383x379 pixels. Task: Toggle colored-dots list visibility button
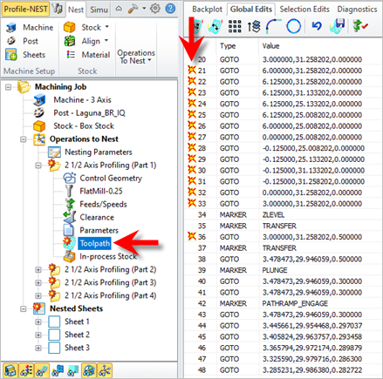[26, 370]
